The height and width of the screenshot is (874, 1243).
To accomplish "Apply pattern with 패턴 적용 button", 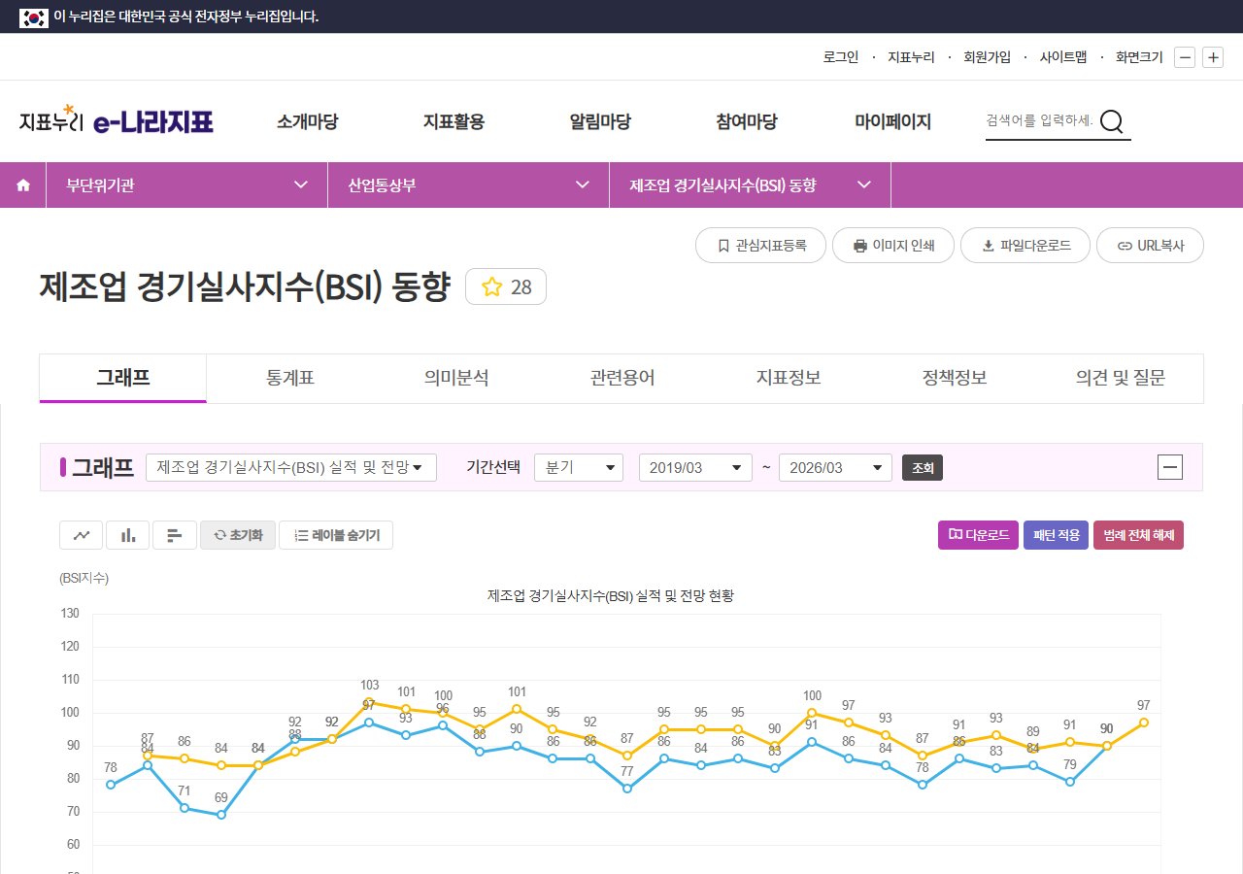I will point(1056,535).
